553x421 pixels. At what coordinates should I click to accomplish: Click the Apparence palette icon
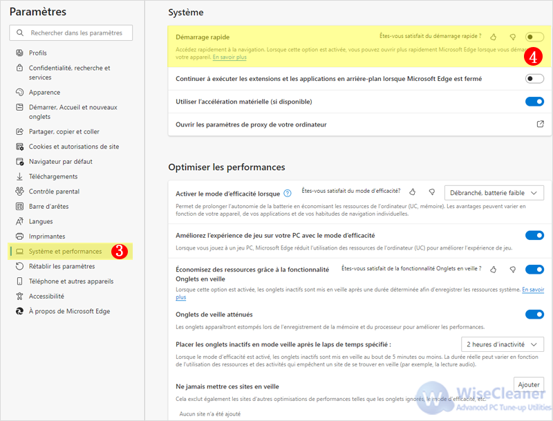(x=20, y=93)
